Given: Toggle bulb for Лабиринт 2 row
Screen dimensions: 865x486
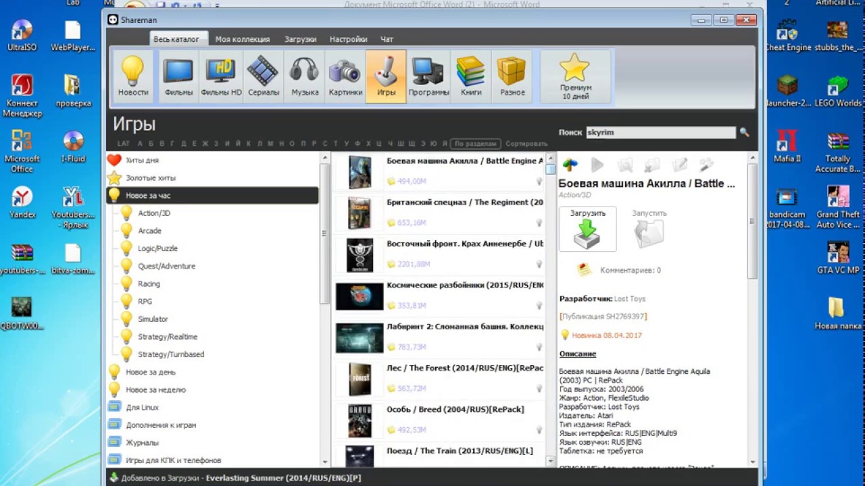Looking at the screenshot, I should (539, 347).
